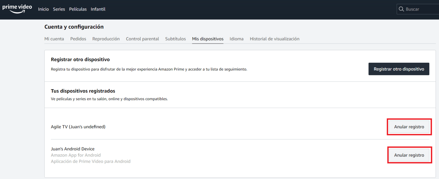Click the Agile TV device name
Viewport: 439px width, 179px height.
(78, 127)
